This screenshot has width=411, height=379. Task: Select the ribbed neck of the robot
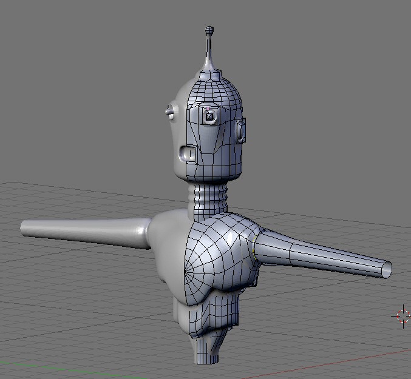(x=208, y=199)
